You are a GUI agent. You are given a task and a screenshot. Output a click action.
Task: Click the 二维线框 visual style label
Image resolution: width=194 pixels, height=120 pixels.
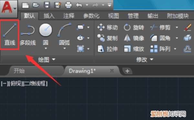point(35,84)
